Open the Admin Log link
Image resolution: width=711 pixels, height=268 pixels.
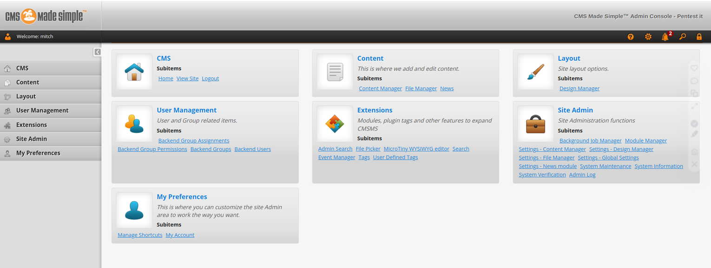pyautogui.click(x=582, y=175)
